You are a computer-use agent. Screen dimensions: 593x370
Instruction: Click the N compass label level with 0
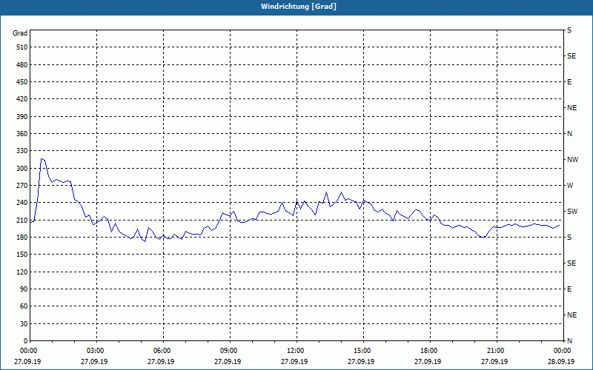click(x=569, y=341)
